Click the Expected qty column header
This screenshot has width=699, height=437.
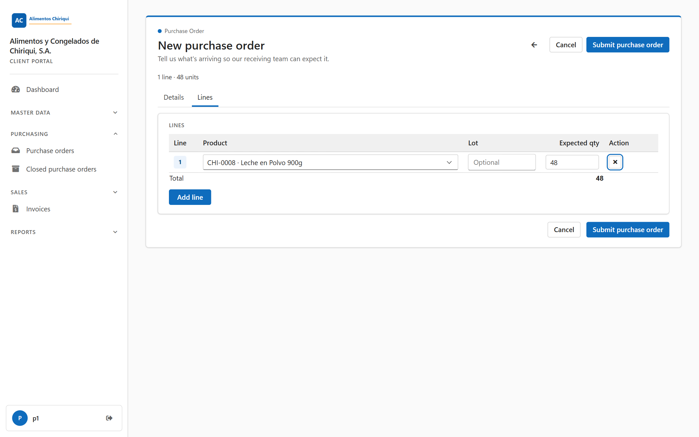[x=579, y=143]
